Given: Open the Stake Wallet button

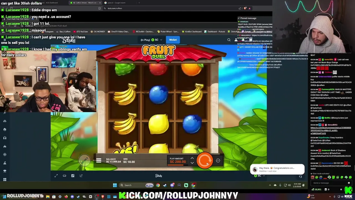Looking at the screenshot, I should [x=173, y=40].
